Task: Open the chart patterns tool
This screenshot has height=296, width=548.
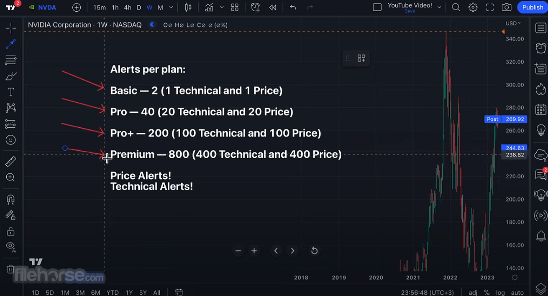Action: pyautogui.click(x=10, y=108)
